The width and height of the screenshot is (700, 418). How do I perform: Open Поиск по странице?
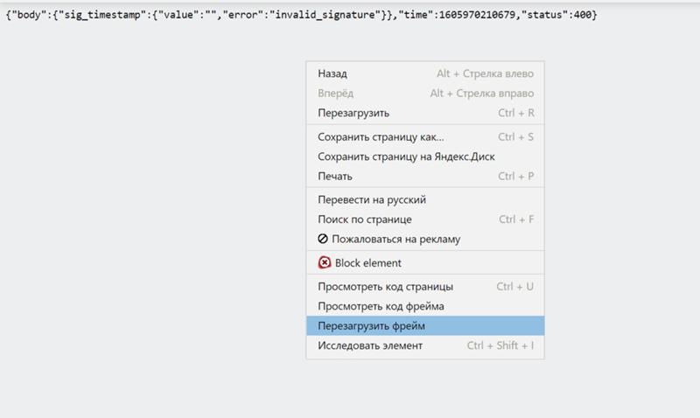point(365,219)
